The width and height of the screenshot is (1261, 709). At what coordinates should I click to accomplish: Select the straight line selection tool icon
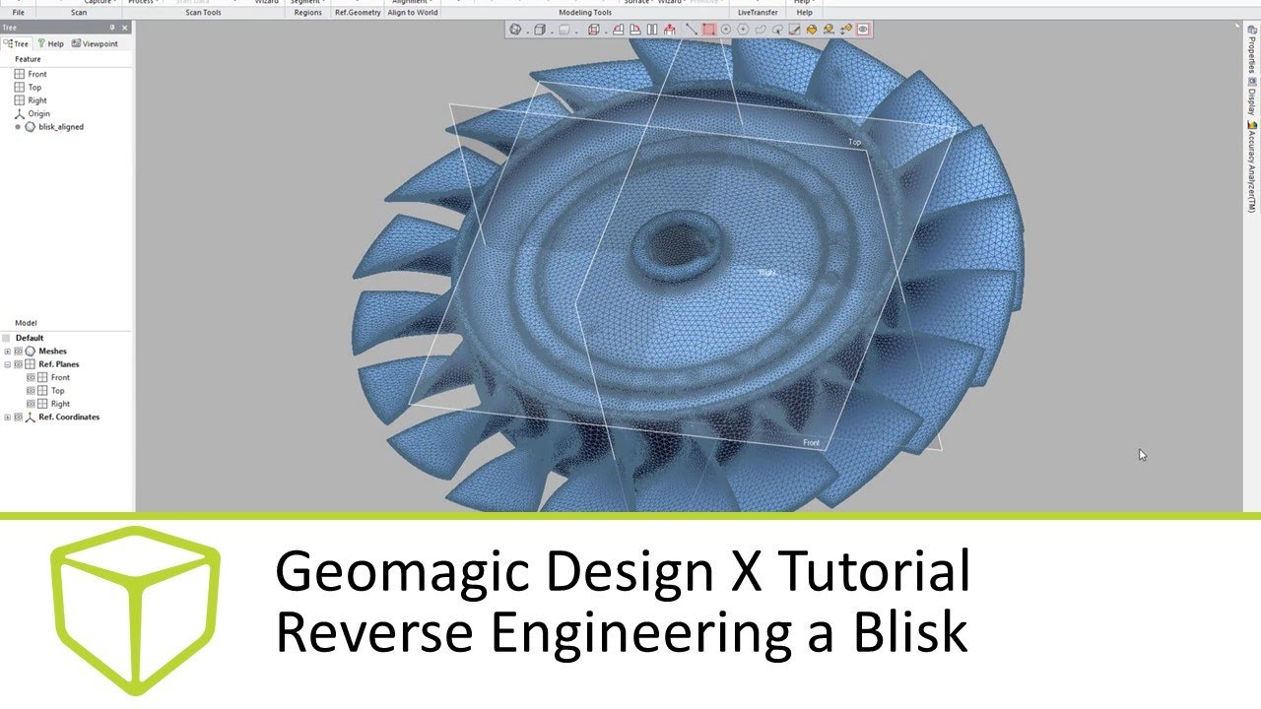[692, 30]
